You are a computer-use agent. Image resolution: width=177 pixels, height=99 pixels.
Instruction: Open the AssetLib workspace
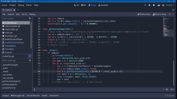[103, 5]
